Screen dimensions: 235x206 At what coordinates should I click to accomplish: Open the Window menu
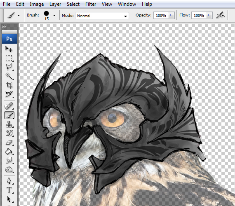pos(127,4)
